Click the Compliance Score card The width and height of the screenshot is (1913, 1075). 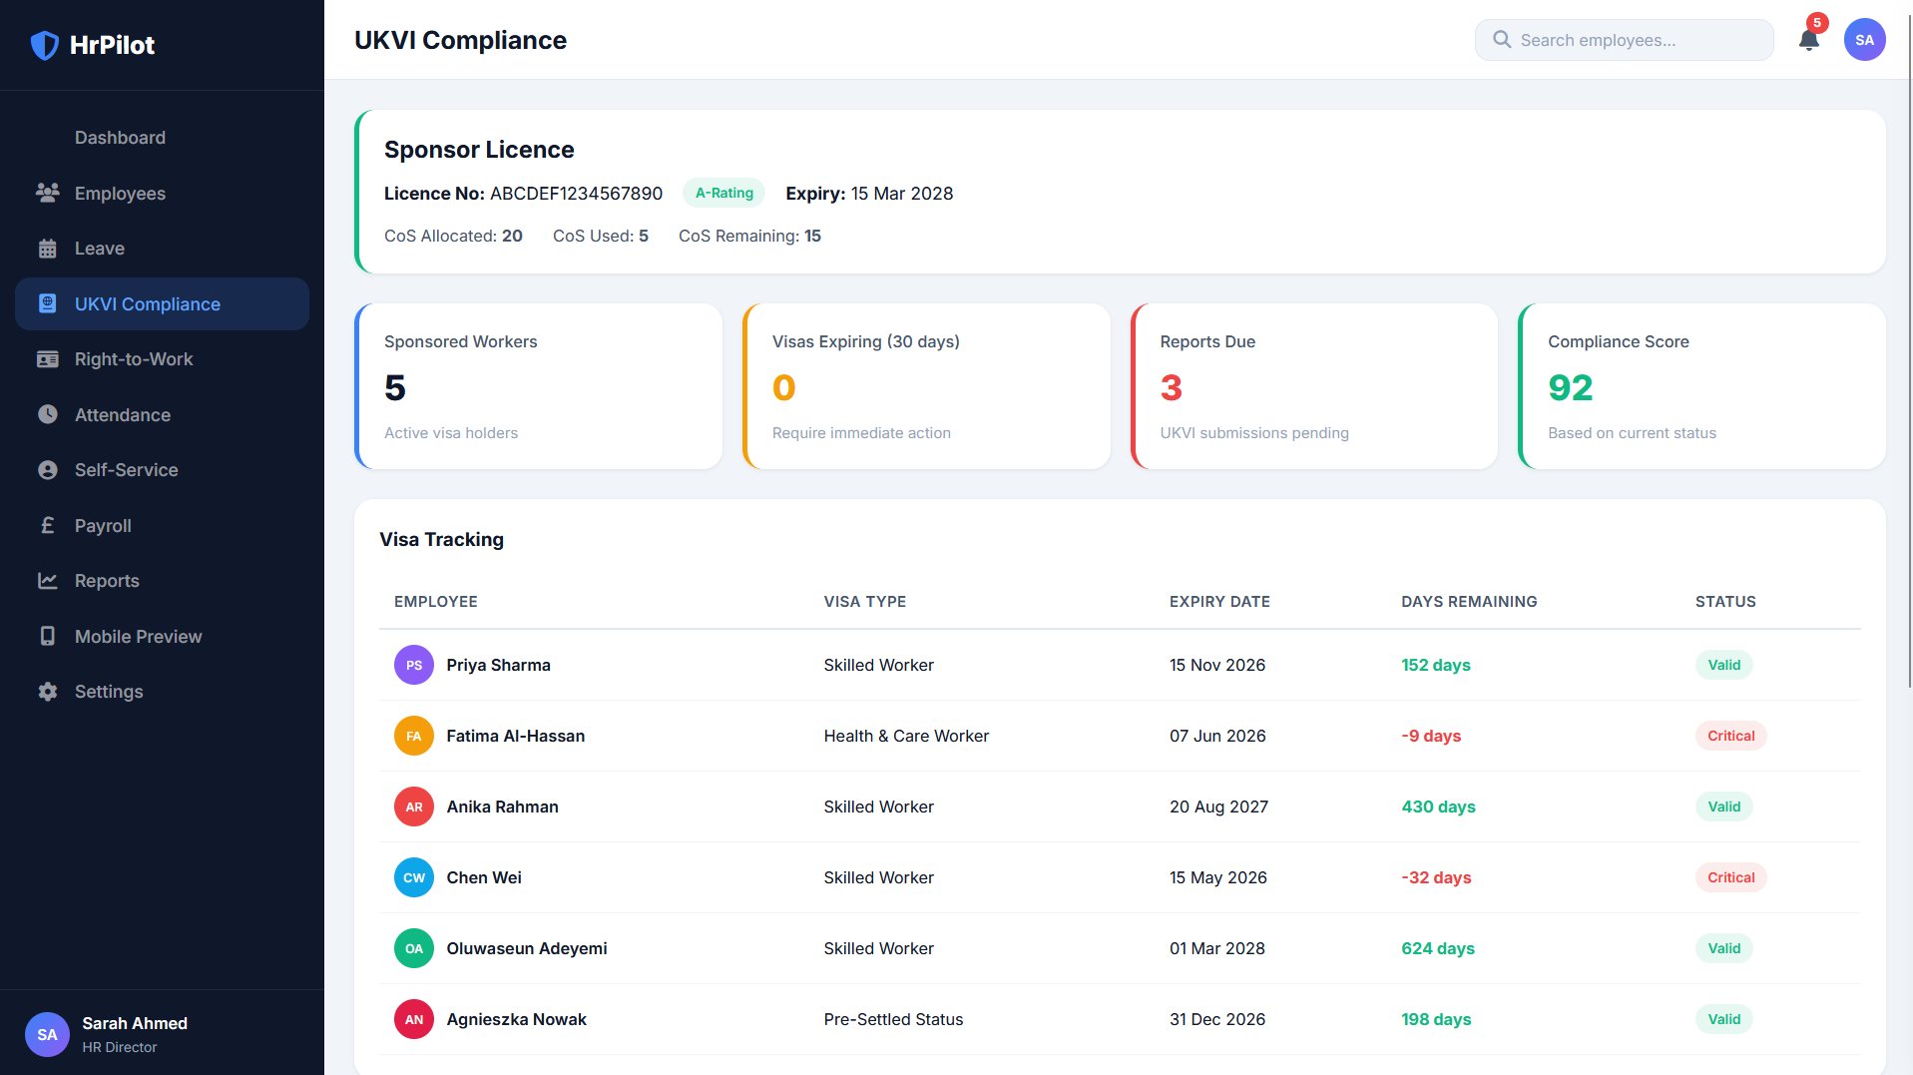click(1701, 386)
